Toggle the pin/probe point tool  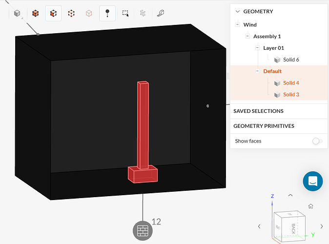coord(107,14)
